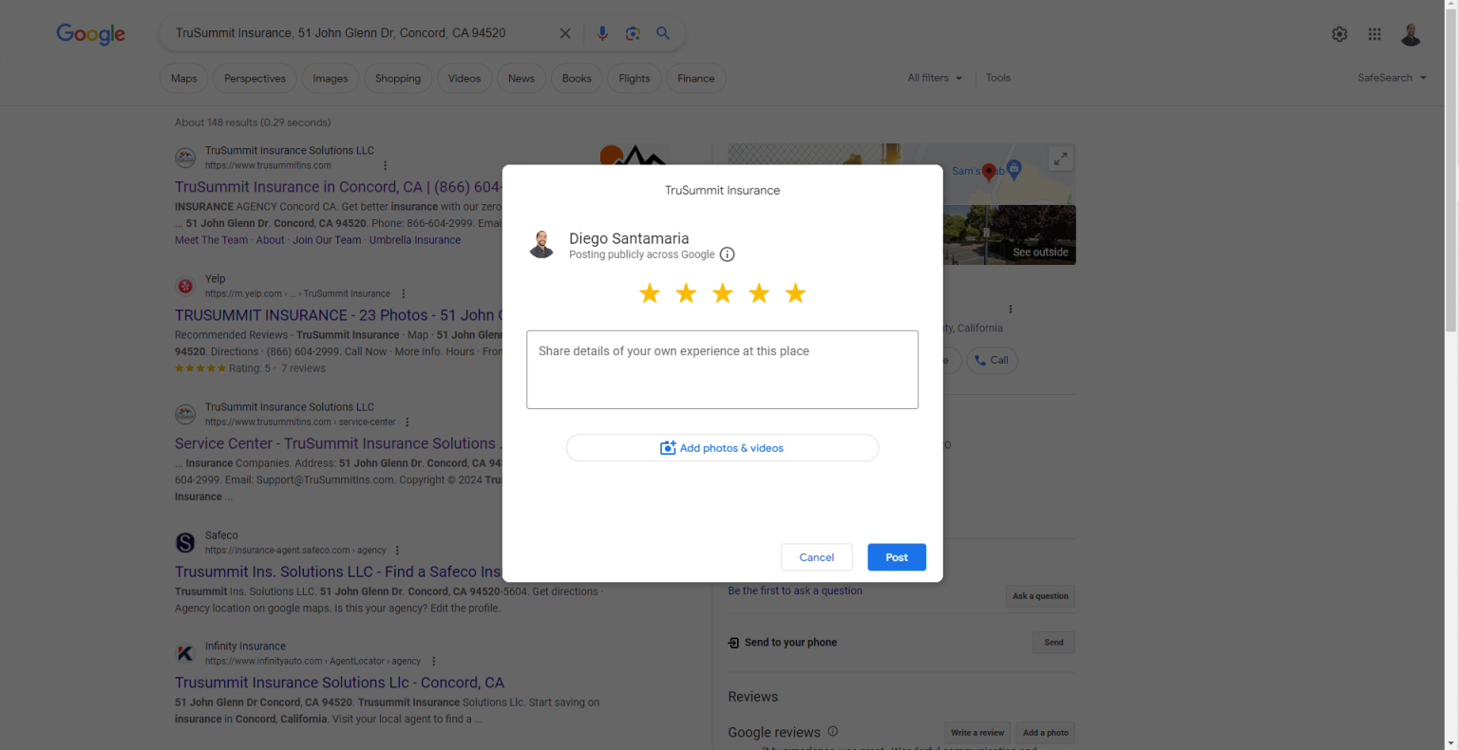Screen dimensions: 1459x750
Task: Click Add a photo button
Action: coord(1045,733)
